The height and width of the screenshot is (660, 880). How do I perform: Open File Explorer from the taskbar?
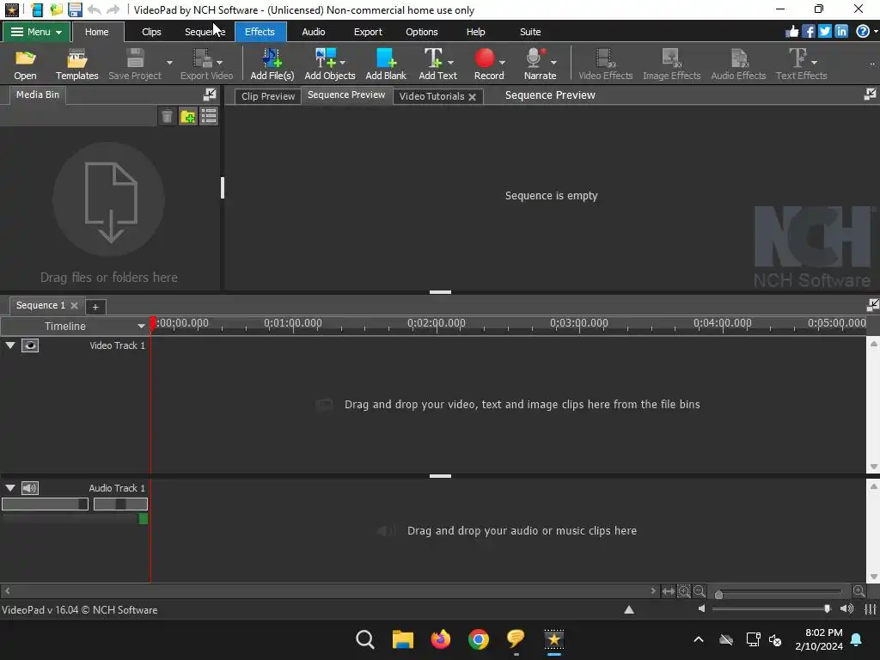(x=402, y=639)
